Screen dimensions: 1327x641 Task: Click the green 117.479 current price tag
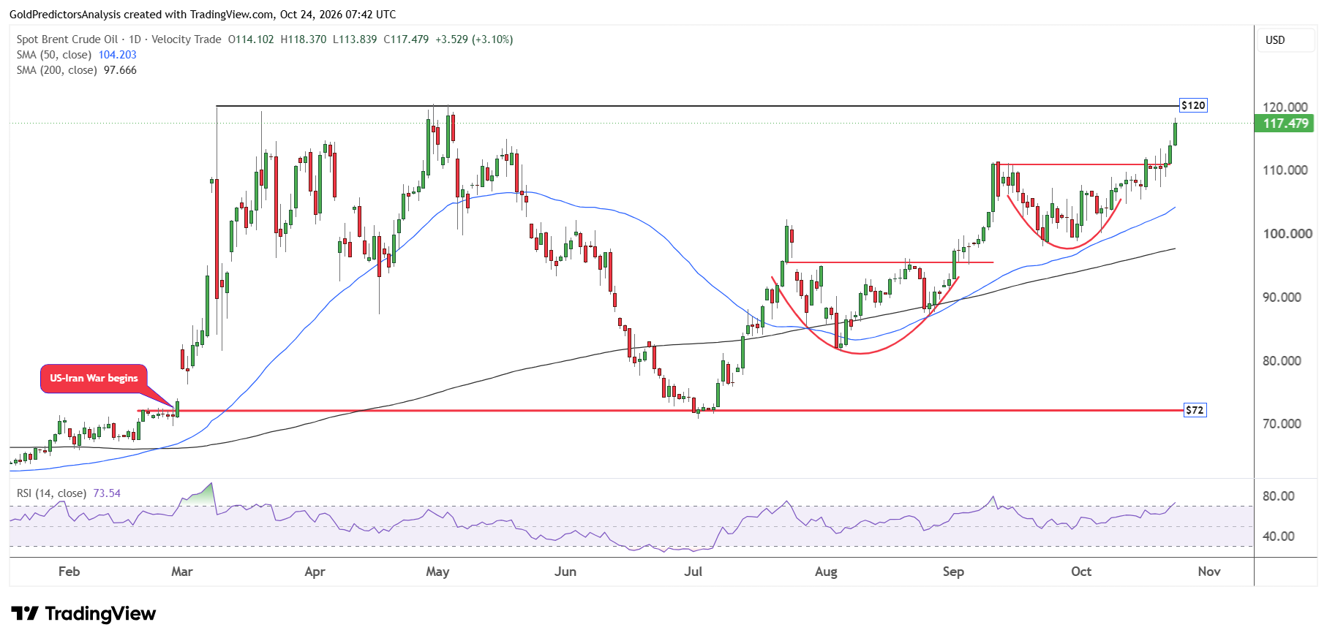coord(1285,124)
